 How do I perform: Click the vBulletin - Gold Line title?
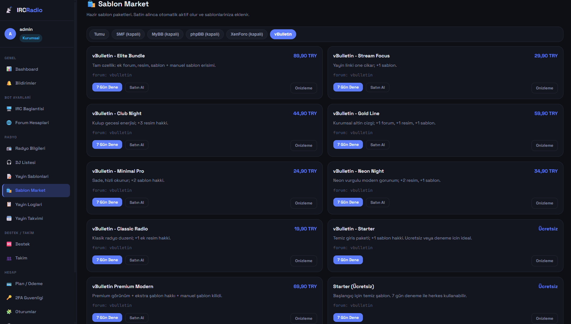coord(356,114)
